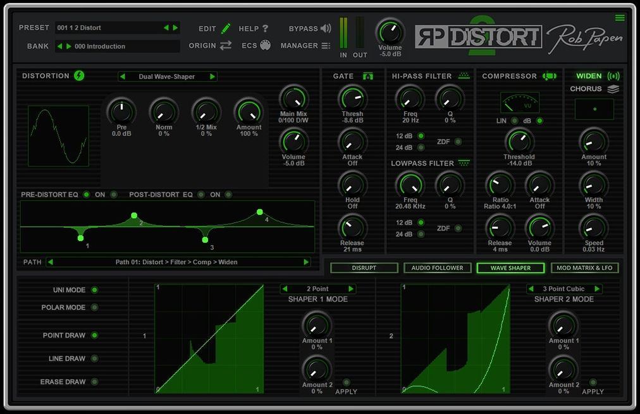Switch to the DISRUPT tab
The image size is (640, 414).
coord(364,267)
